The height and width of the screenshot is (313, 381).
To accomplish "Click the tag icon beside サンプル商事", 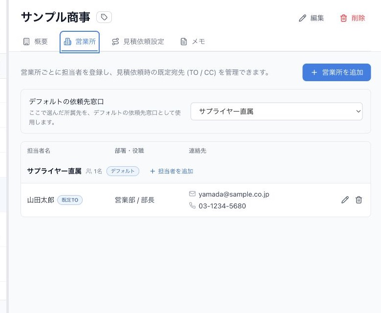I will pos(104,17).
